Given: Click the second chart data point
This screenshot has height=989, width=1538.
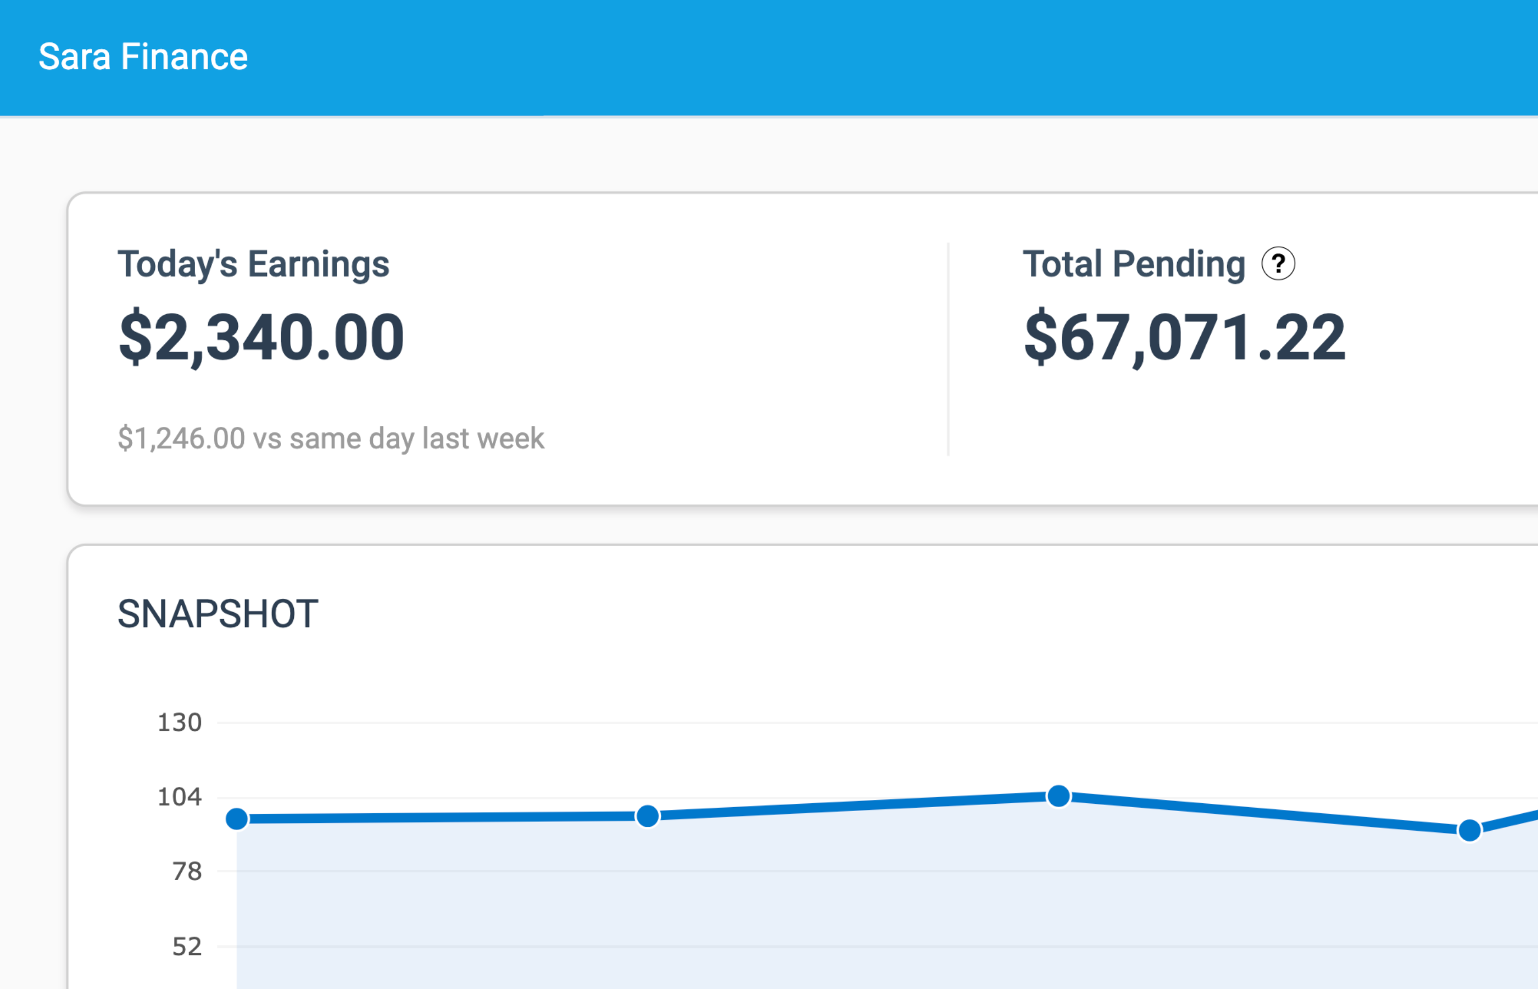Looking at the screenshot, I should pos(648,816).
